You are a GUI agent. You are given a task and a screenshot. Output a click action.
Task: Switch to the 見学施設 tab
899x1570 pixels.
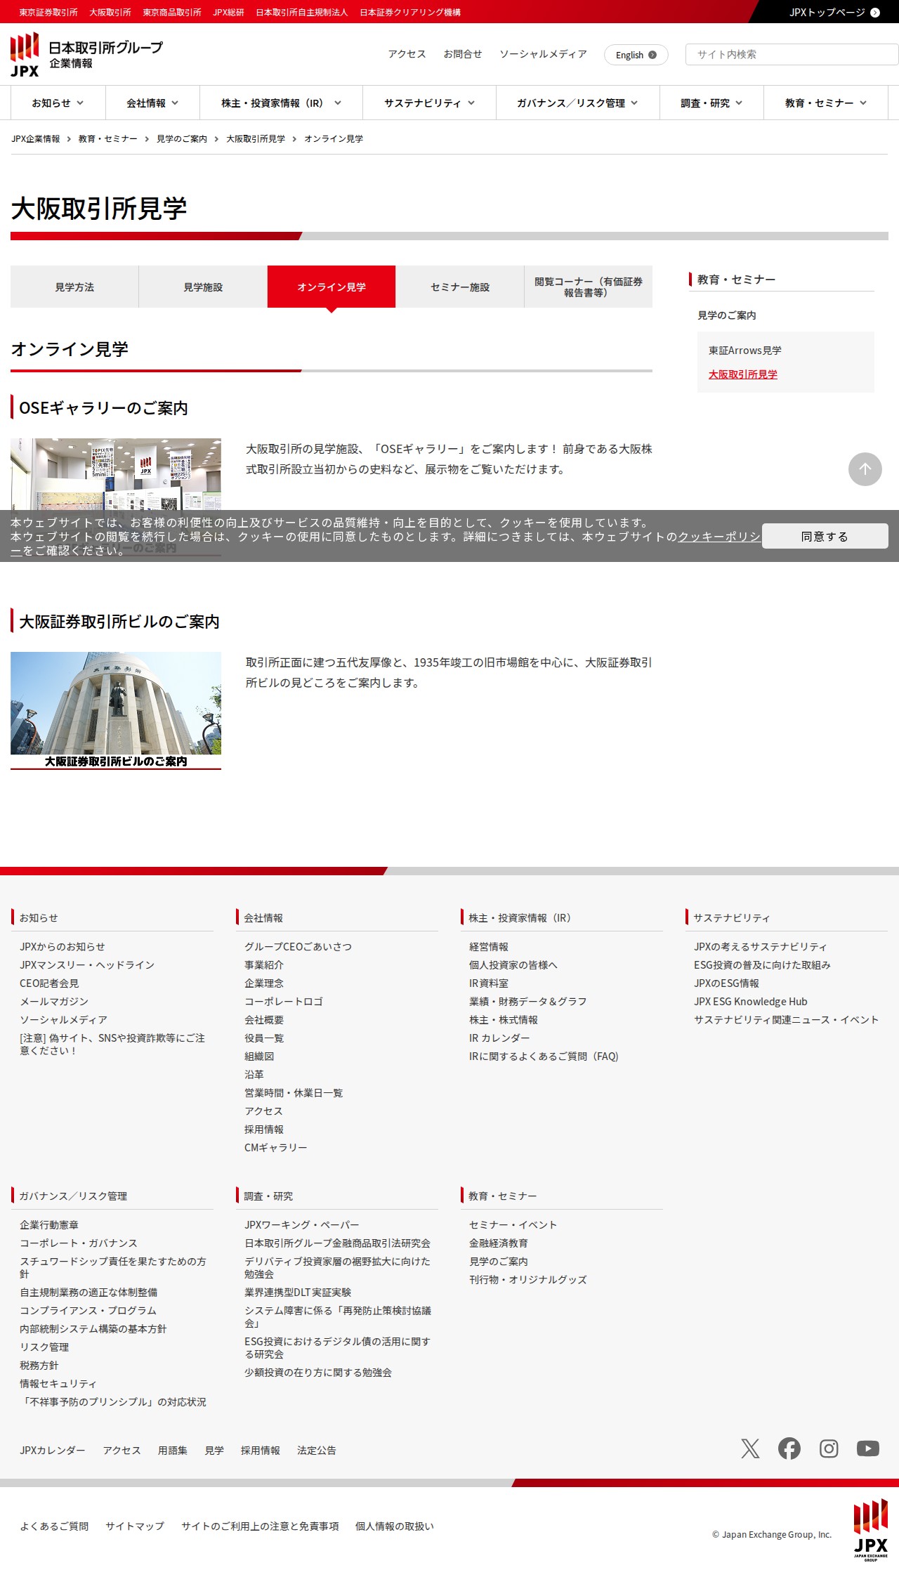tap(203, 287)
